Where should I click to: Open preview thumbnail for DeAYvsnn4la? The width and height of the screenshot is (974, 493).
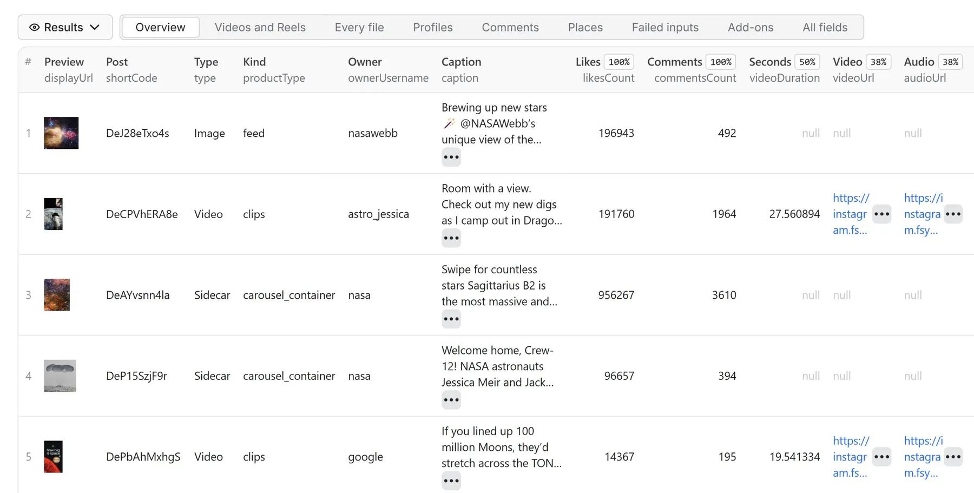point(57,295)
